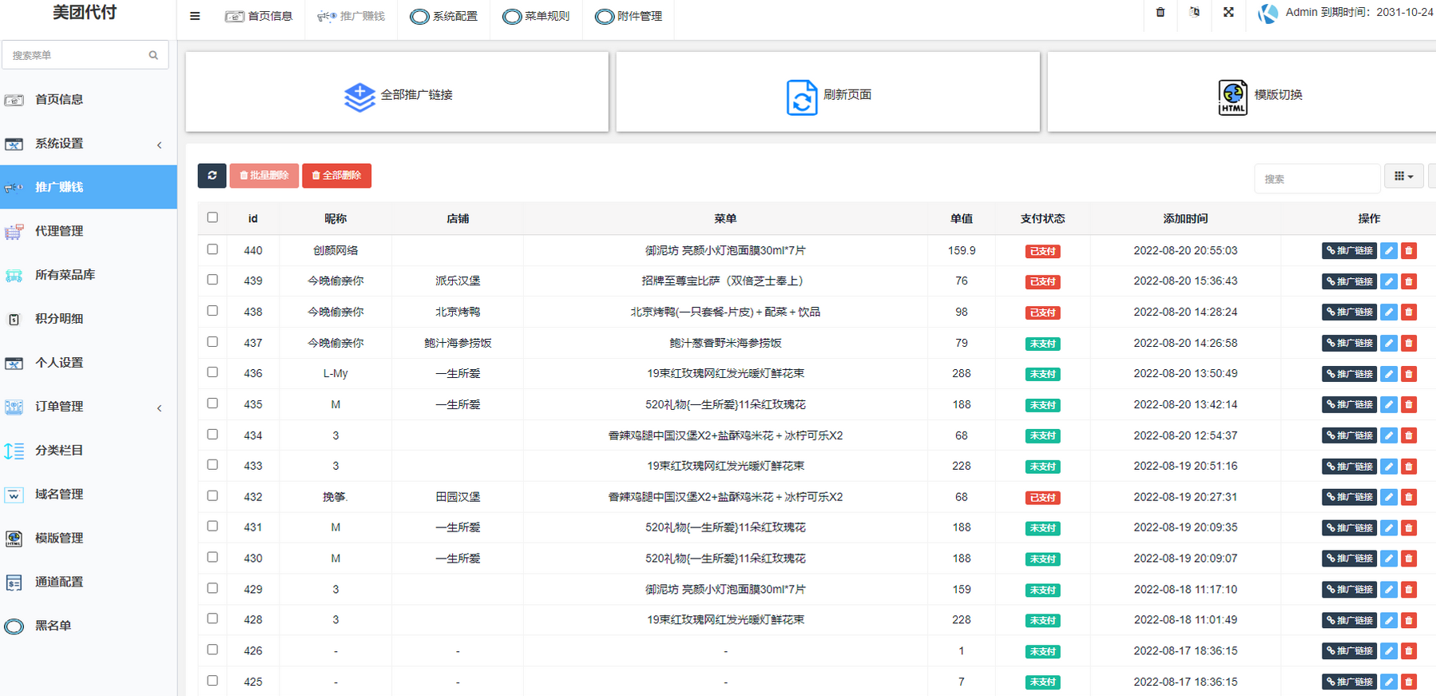Click the Admin avatar icon

[1267, 14]
